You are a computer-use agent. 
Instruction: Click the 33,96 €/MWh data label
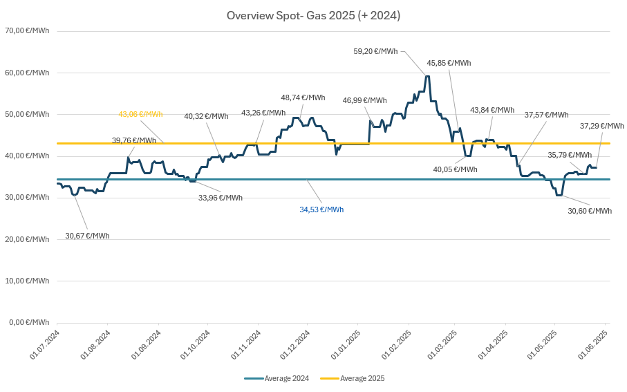pyautogui.click(x=221, y=198)
